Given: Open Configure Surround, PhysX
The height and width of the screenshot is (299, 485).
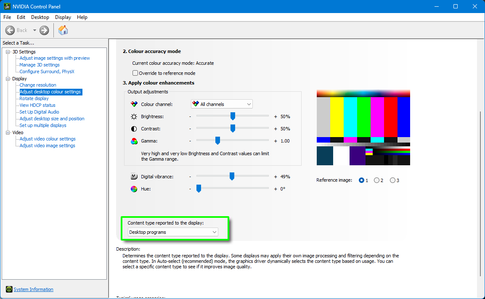Looking at the screenshot, I should pyautogui.click(x=47, y=72).
